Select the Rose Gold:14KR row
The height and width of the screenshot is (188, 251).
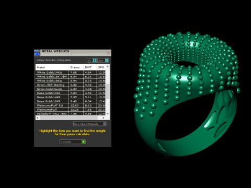coord(71,97)
